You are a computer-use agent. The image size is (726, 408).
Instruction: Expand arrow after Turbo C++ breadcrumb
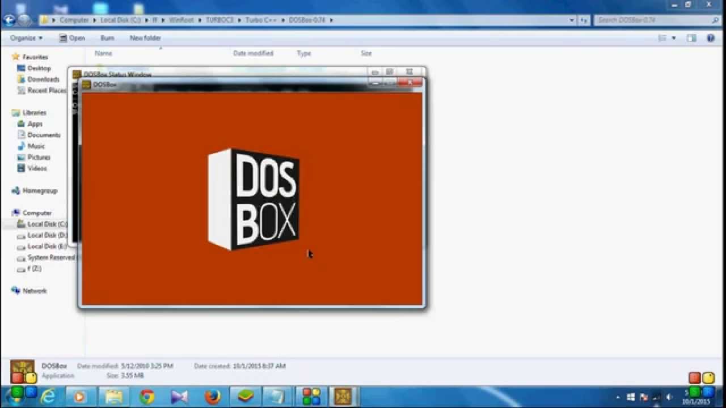(x=283, y=20)
